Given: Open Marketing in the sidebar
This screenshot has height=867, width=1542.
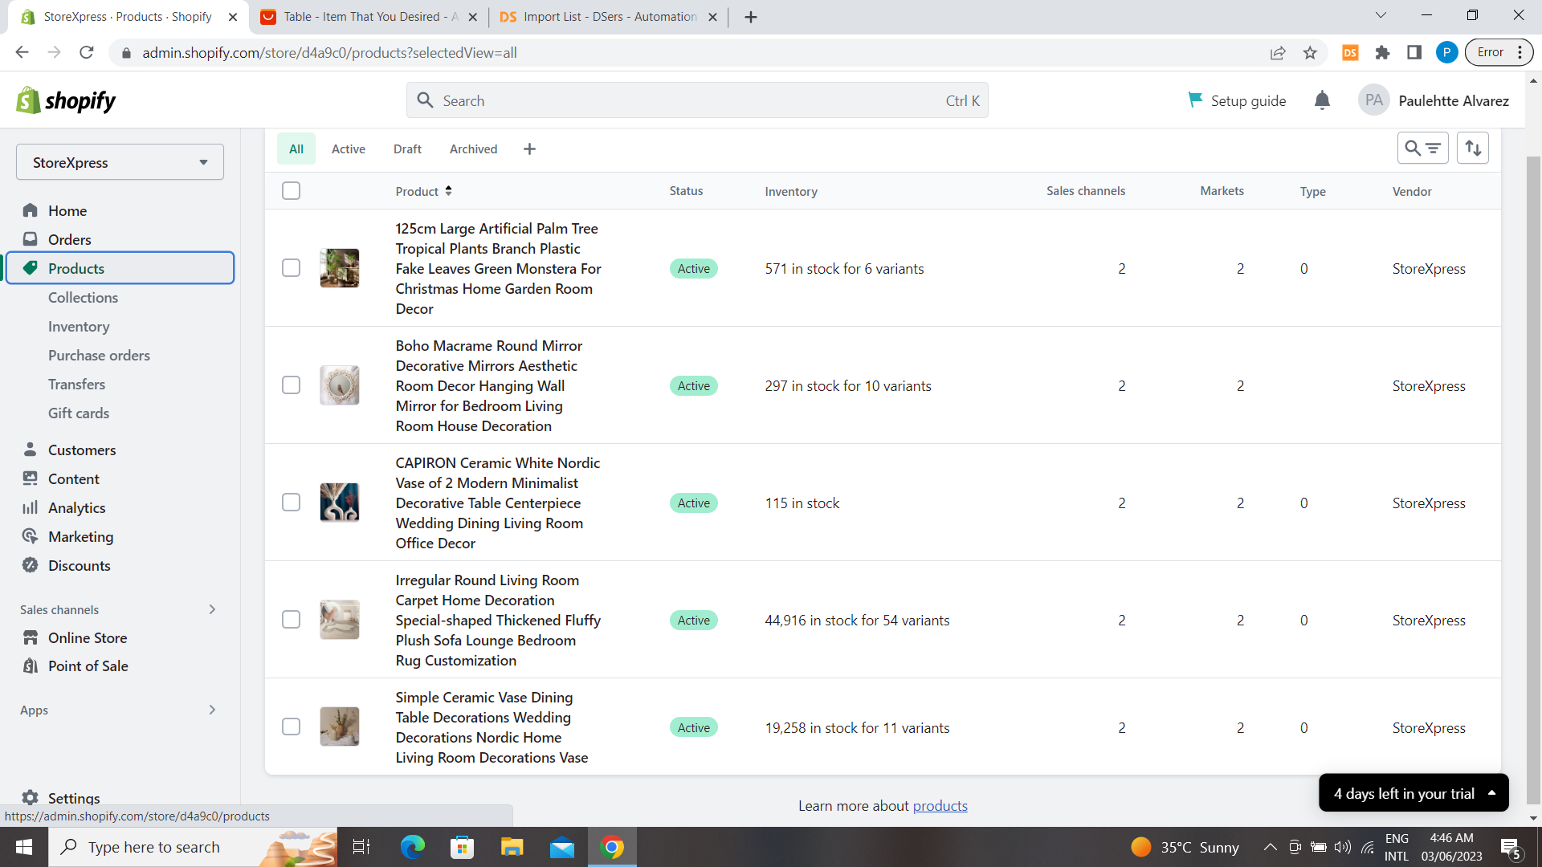Looking at the screenshot, I should click(80, 536).
